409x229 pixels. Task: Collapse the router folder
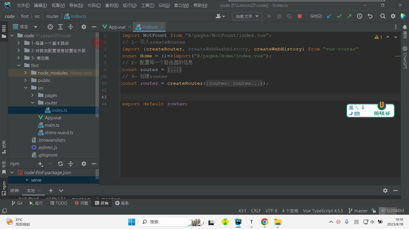[x=32, y=103]
